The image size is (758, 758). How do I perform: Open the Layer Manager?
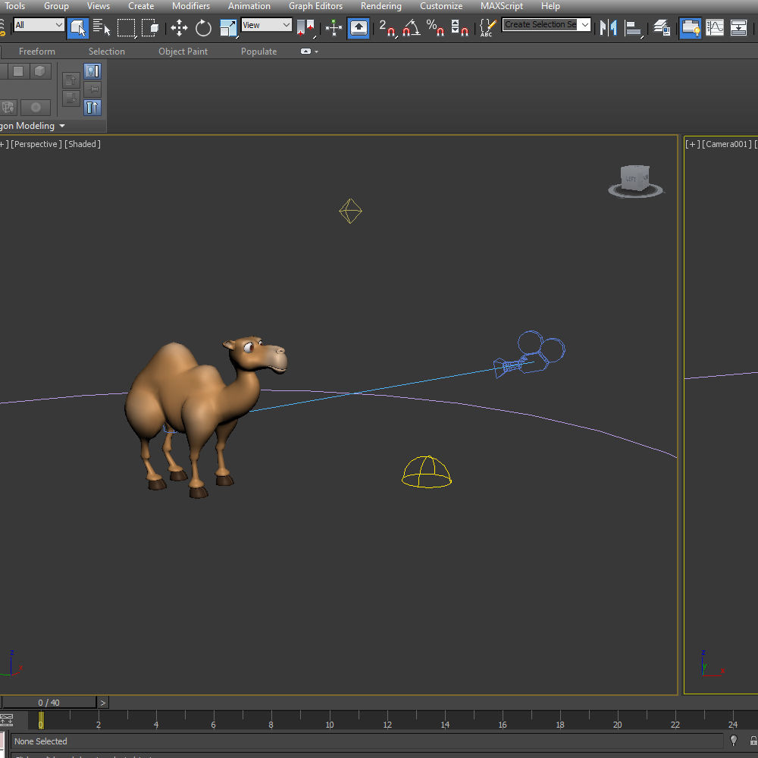(x=662, y=27)
